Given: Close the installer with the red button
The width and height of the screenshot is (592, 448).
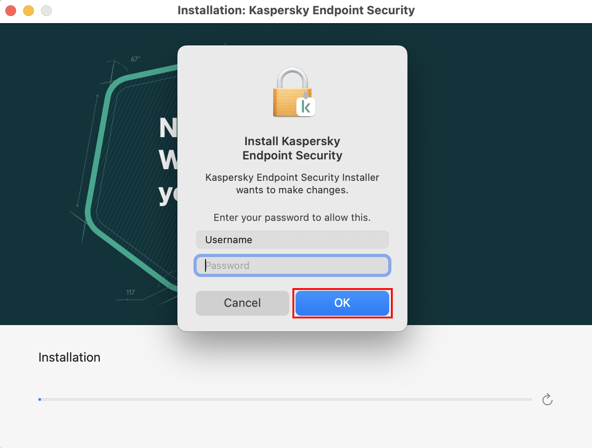Looking at the screenshot, I should [x=11, y=11].
